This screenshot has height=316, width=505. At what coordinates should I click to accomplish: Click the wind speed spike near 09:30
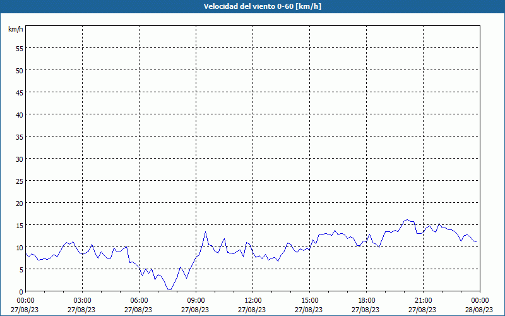point(205,231)
